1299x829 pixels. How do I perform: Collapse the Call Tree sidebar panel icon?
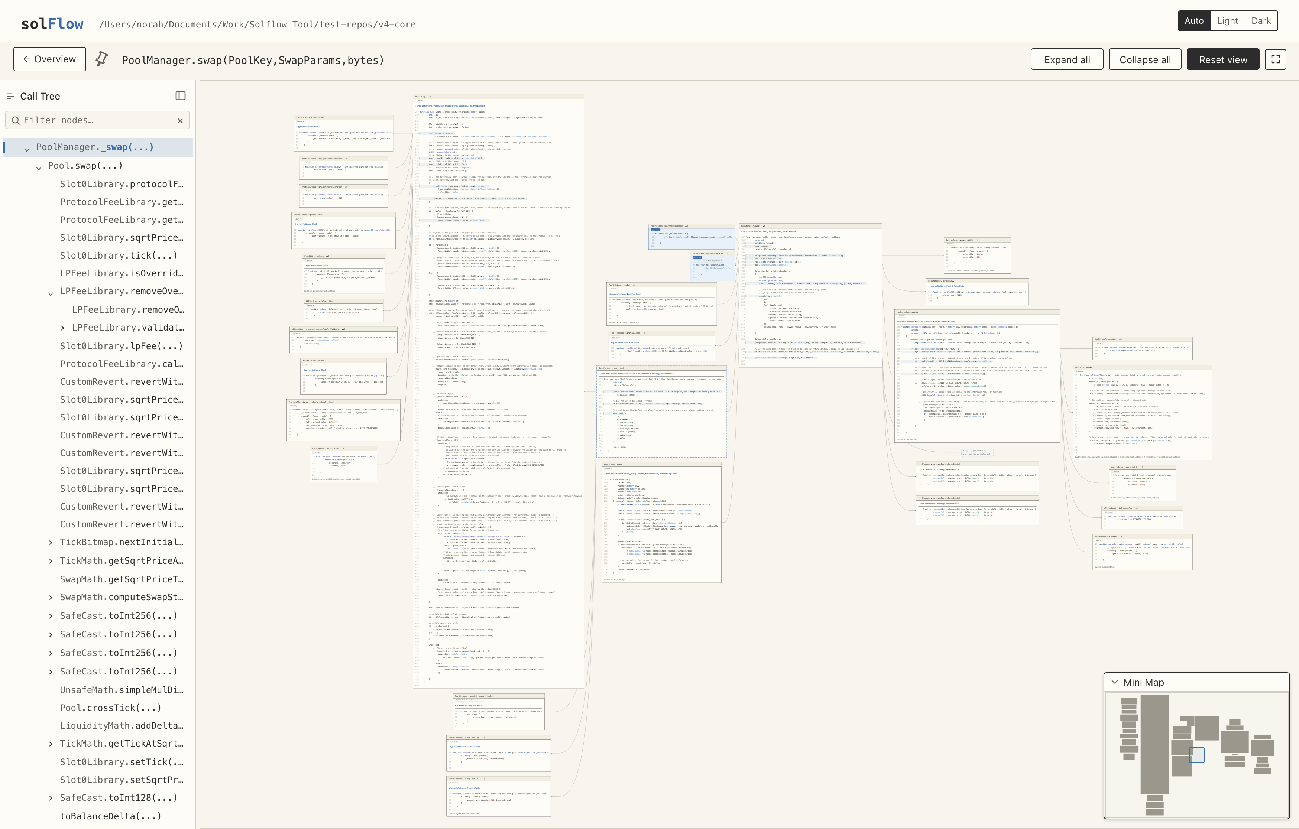coord(181,96)
